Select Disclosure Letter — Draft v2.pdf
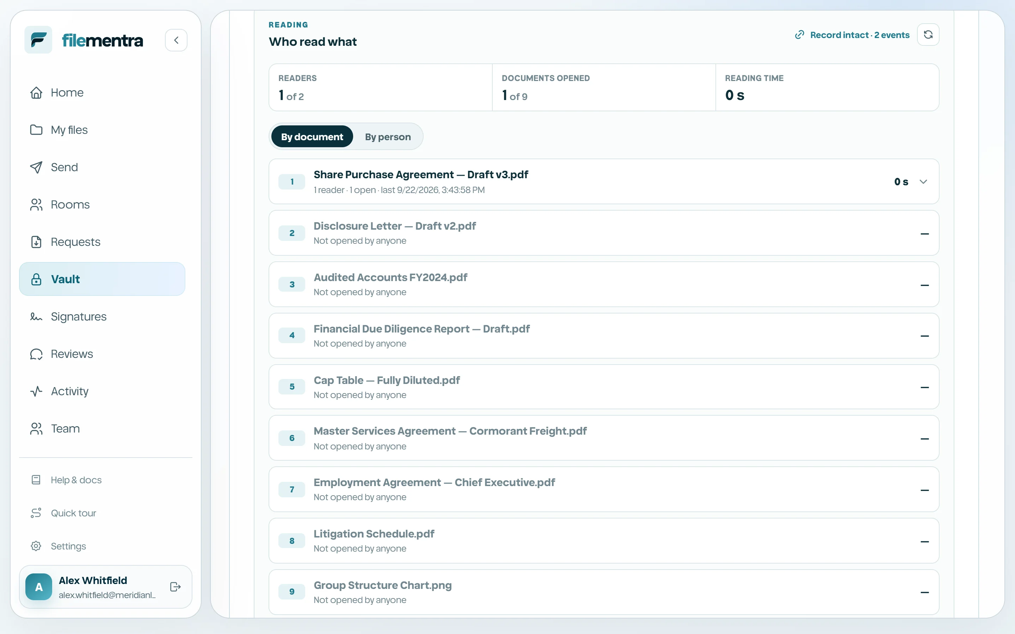This screenshot has width=1015, height=634. (395, 226)
